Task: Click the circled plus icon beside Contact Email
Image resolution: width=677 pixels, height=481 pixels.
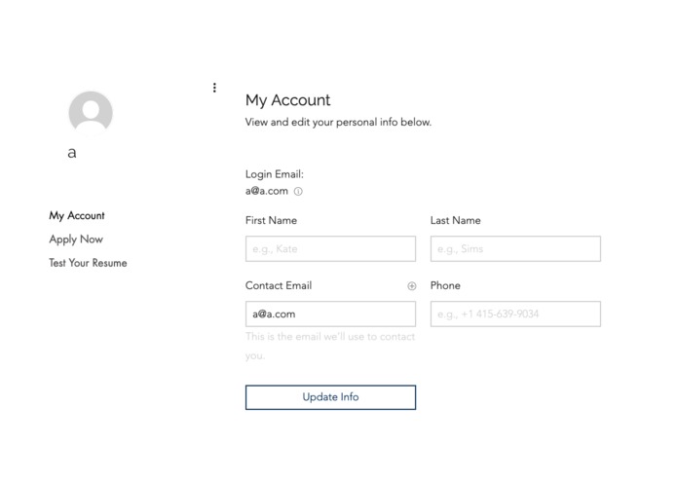Action: coord(412,285)
